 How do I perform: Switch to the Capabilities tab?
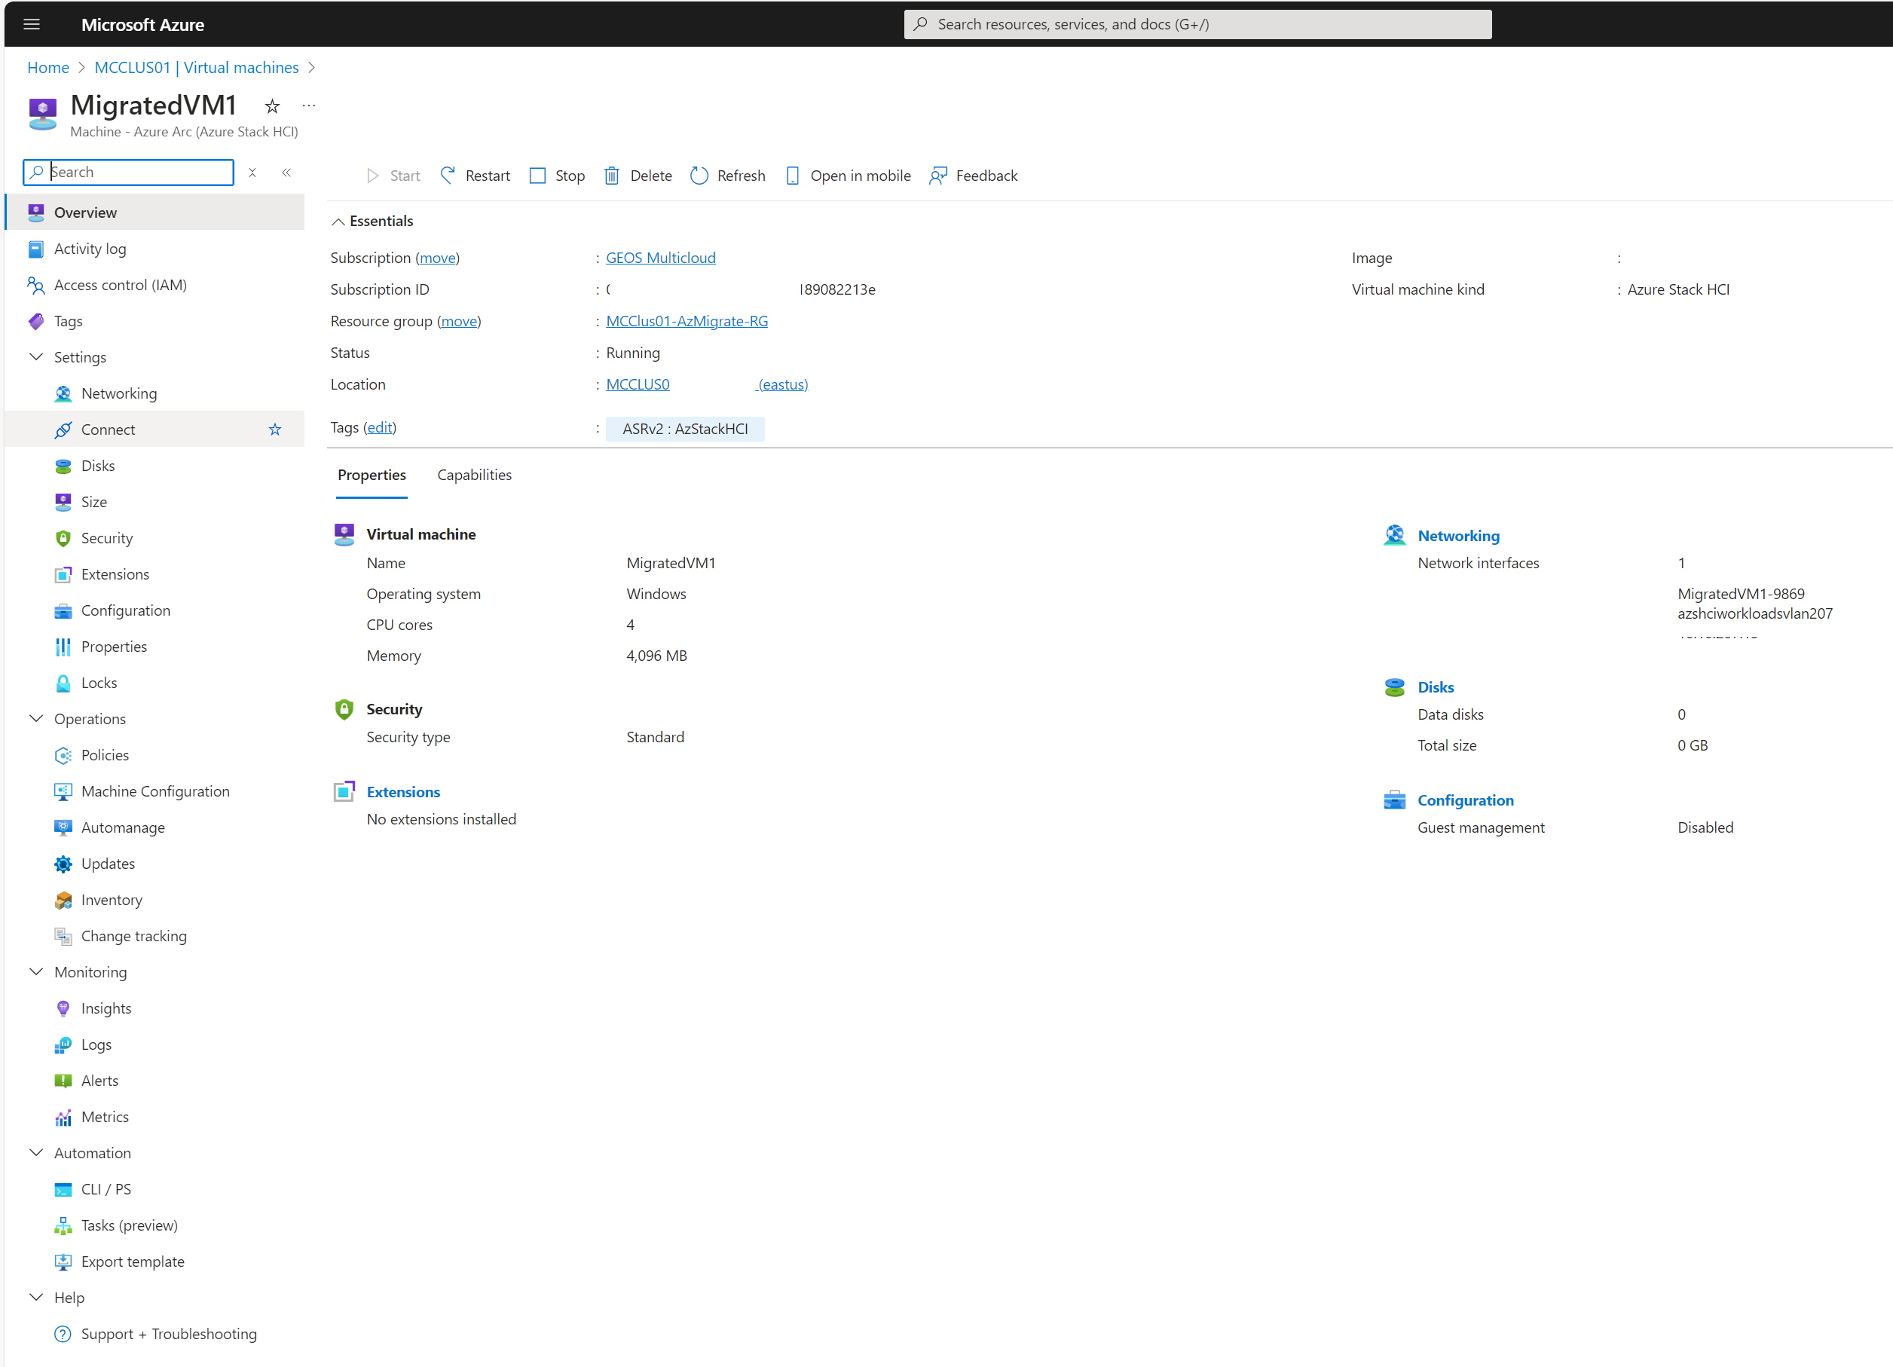click(474, 474)
